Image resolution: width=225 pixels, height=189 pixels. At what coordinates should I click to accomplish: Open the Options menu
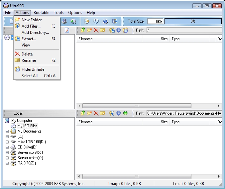pyautogui.click(x=75, y=13)
